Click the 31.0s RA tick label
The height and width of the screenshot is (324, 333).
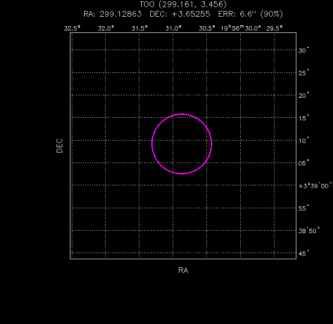point(173,28)
